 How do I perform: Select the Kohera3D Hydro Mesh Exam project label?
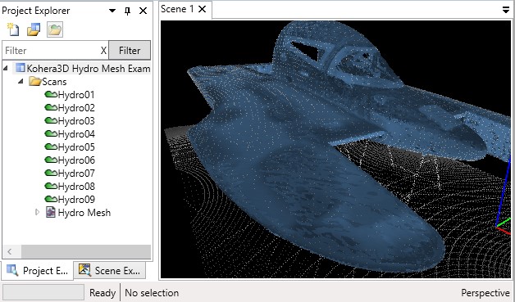coord(89,69)
